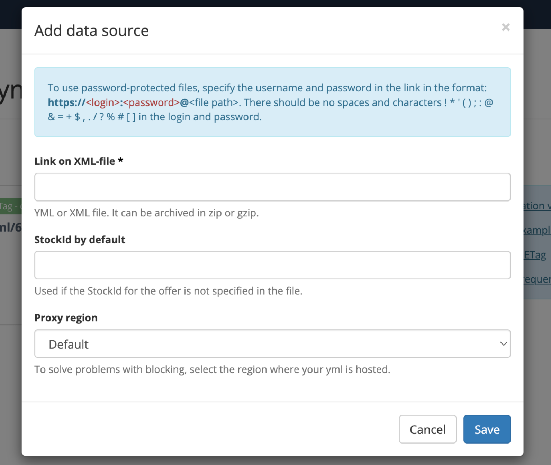
Task: Click the green Tag label behind the dialog
Action: pos(10,207)
